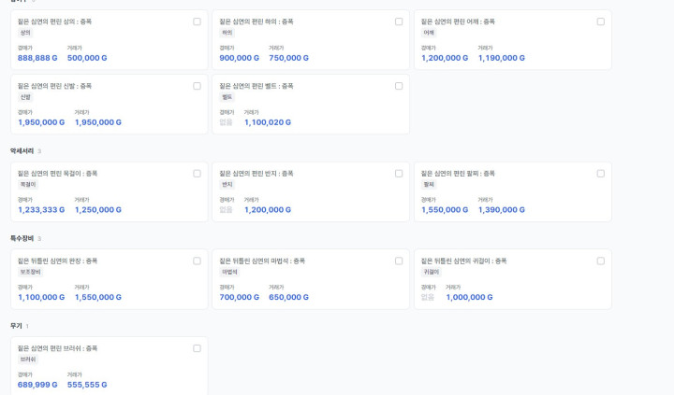Click the 악세서리 section header
674x395 pixels.
pos(22,151)
